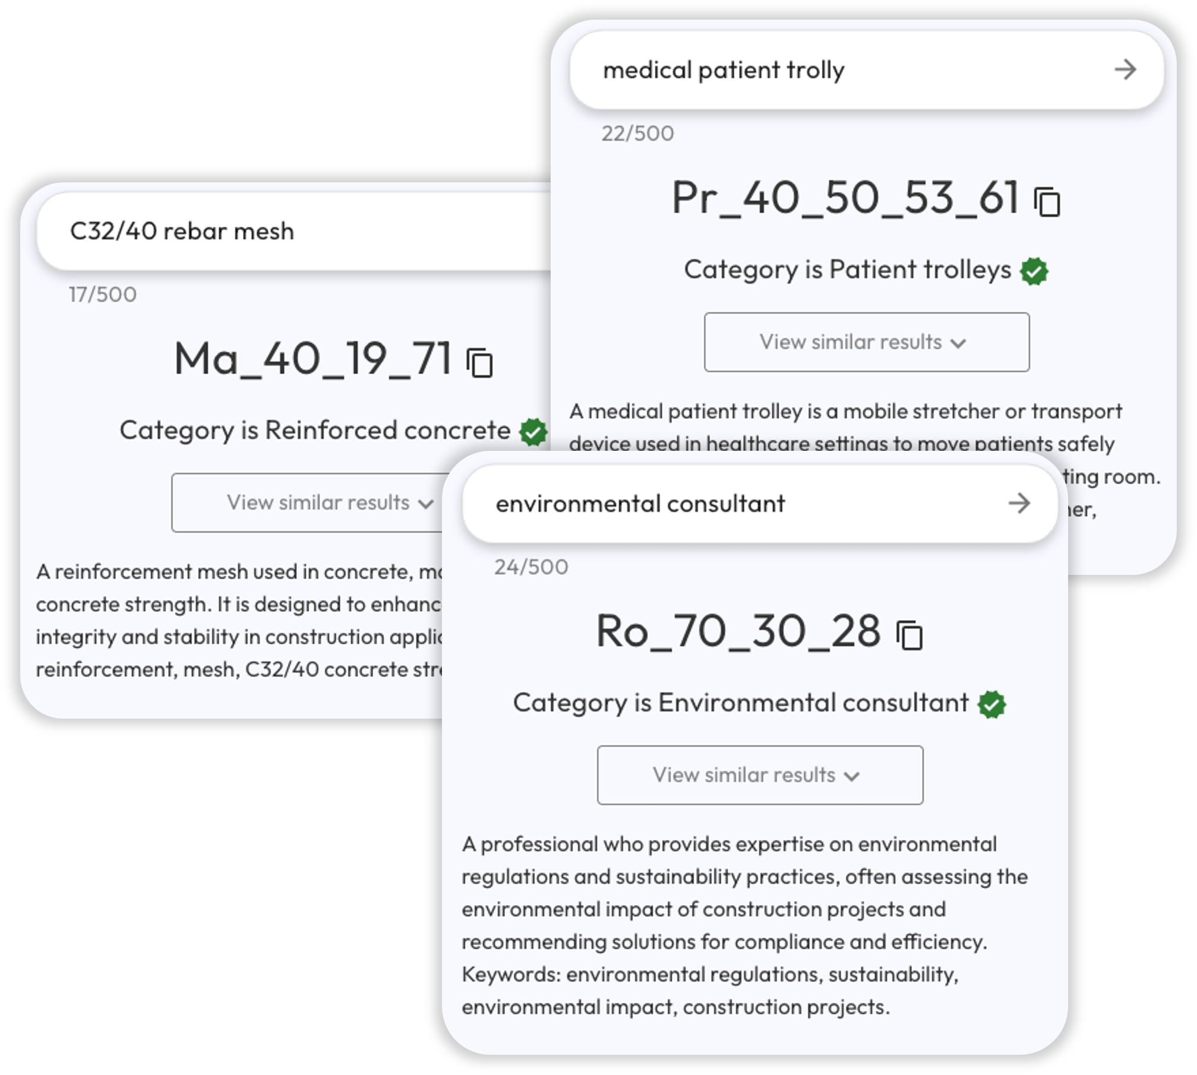Click the Category is Reinforced concrete label

[315, 430]
